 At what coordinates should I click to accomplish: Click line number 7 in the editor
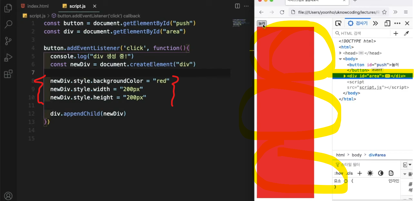(x=33, y=73)
